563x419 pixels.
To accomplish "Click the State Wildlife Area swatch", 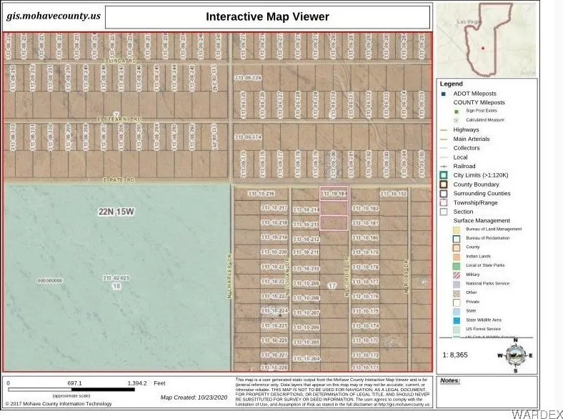I will 455,320.
